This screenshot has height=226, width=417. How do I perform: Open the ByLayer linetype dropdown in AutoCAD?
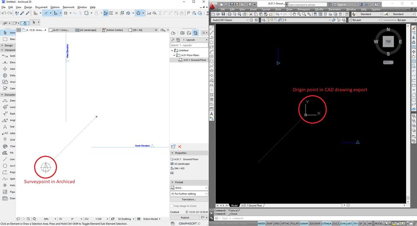tap(400, 20)
